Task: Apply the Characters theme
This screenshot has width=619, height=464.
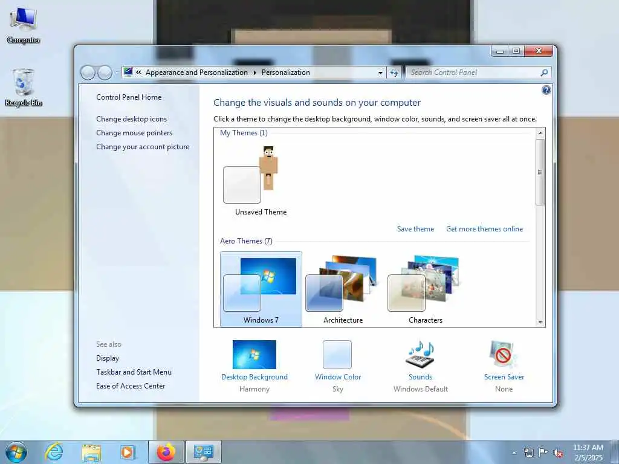Action: [x=425, y=289]
